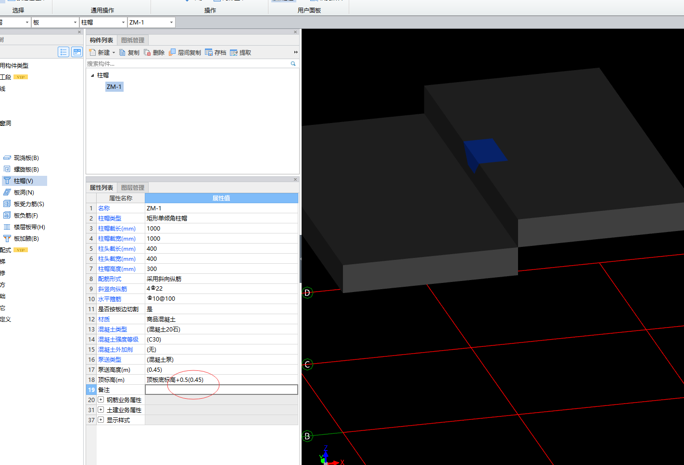Switch to the 图层管理 tab
684x465 pixels.
[x=133, y=188]
